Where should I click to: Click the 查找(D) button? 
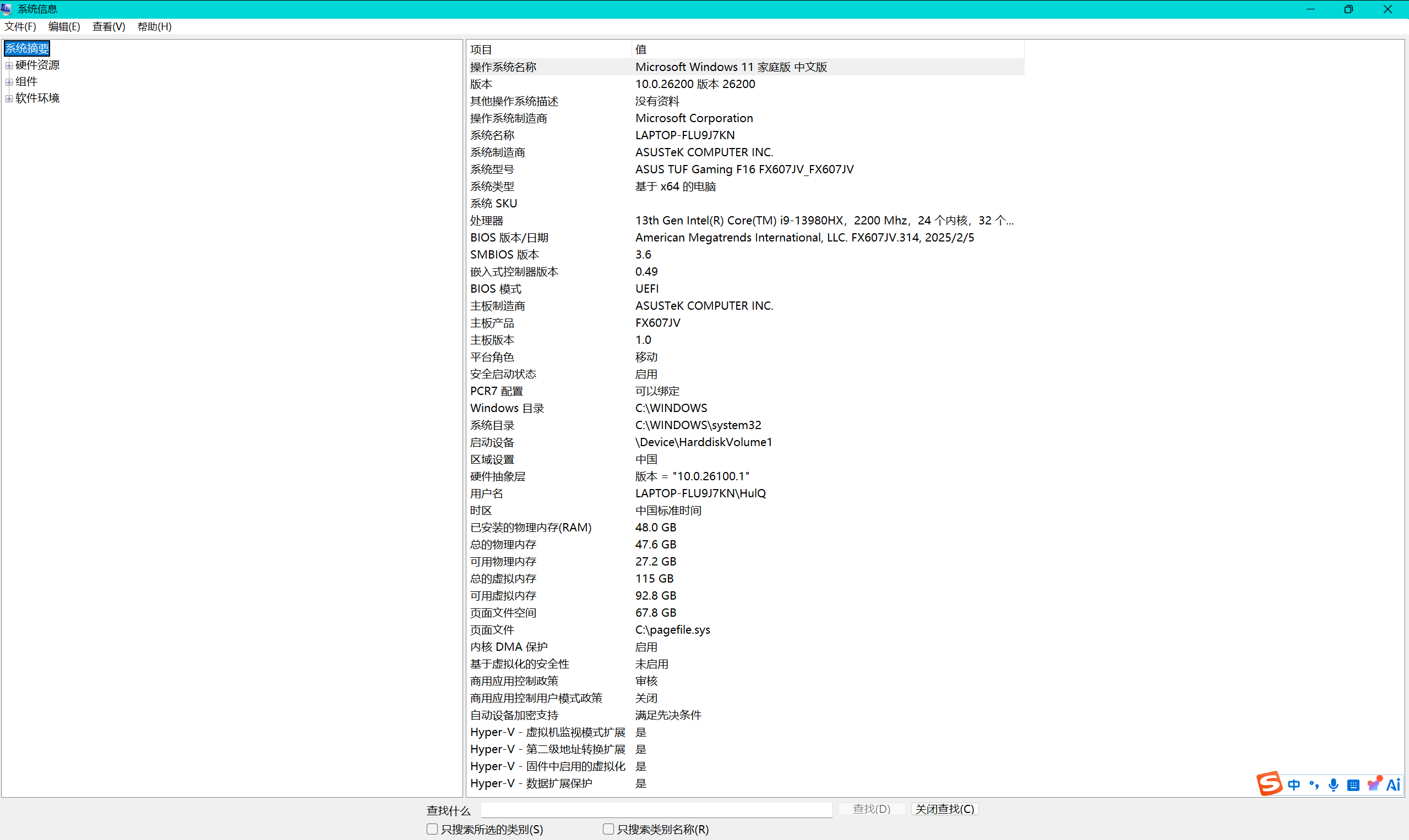pyautogui.click(x=872, y=809)
